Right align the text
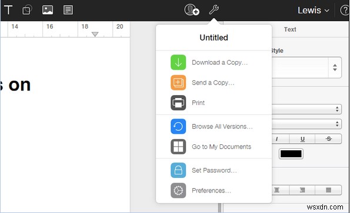 [x=302, y=190]
